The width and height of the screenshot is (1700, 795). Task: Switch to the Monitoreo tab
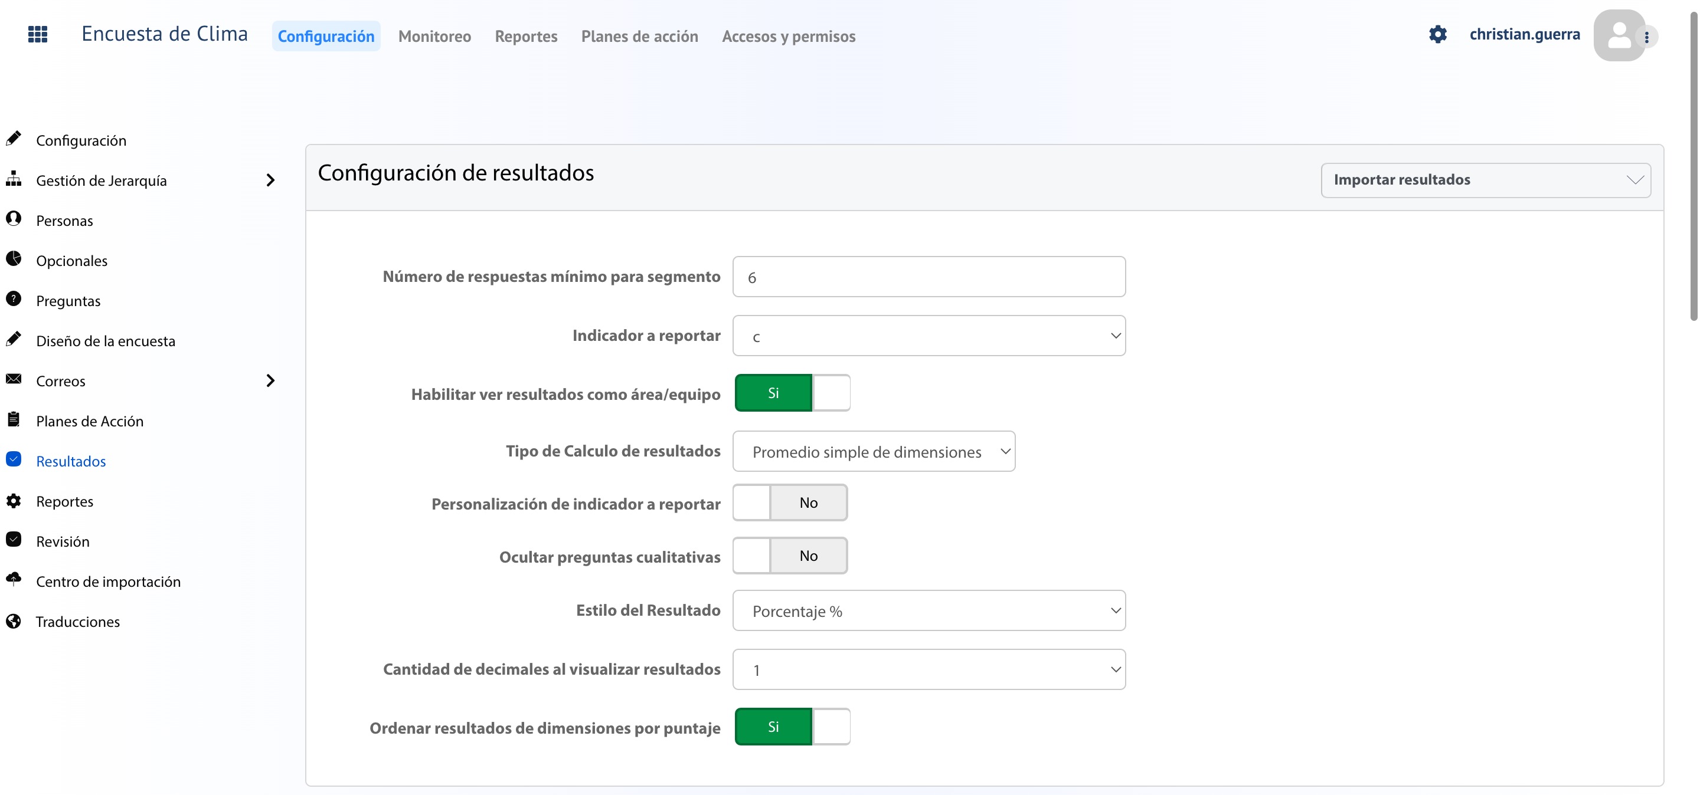click(x=434, y=36)
